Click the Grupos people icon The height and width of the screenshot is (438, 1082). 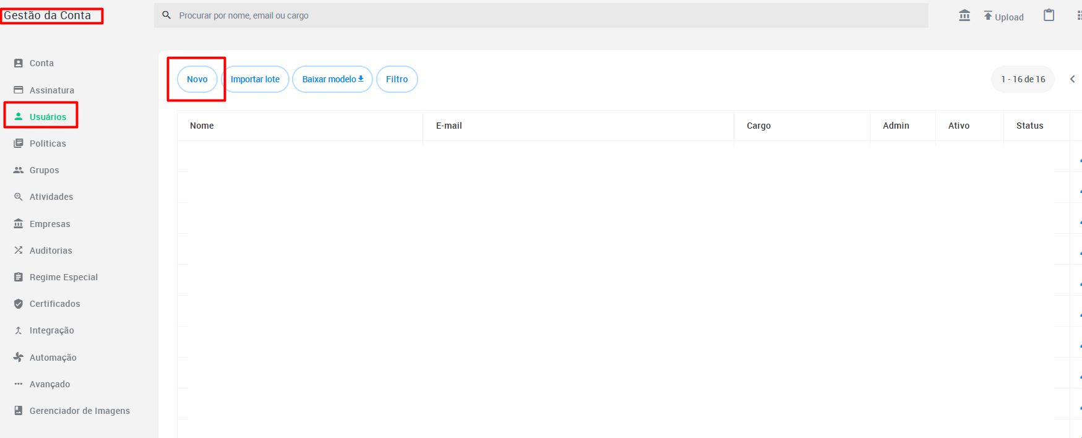click(19, 170)
